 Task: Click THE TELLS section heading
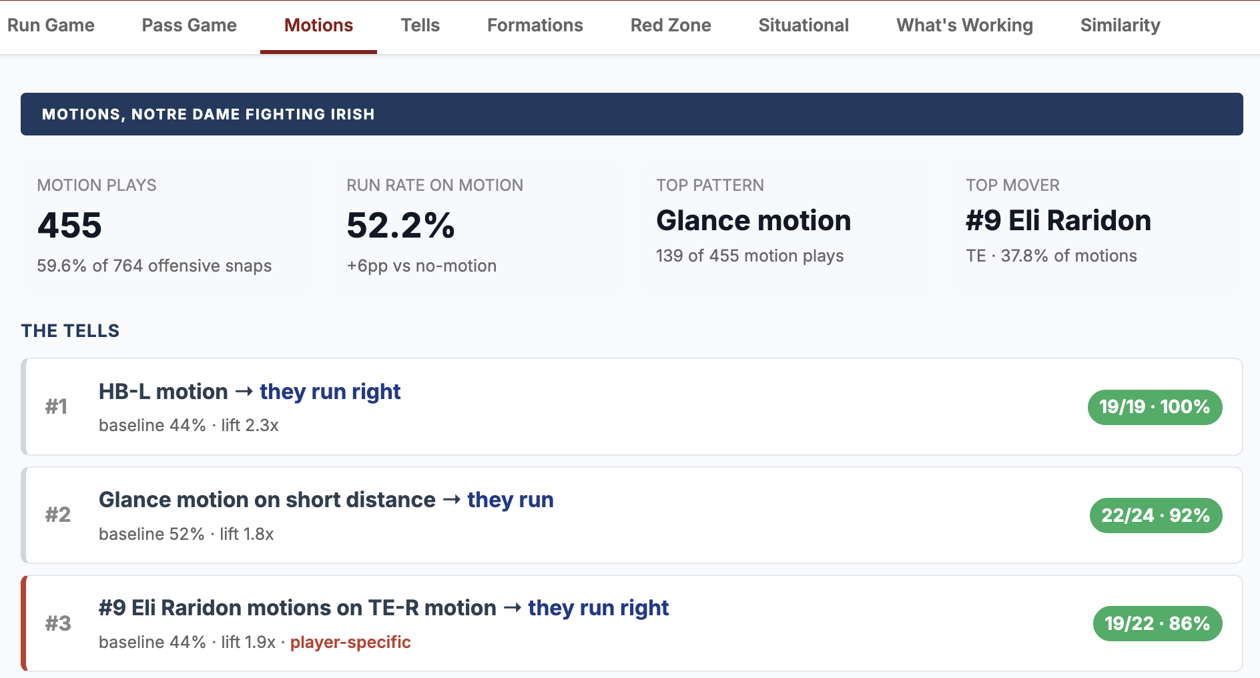(x=70, y=331)
